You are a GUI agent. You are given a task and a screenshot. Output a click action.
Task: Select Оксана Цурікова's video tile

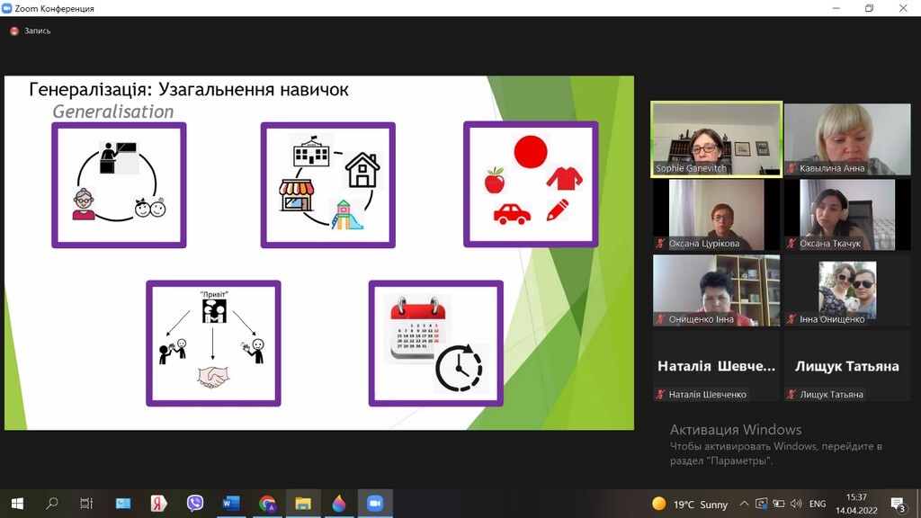(x=716, y=215)
